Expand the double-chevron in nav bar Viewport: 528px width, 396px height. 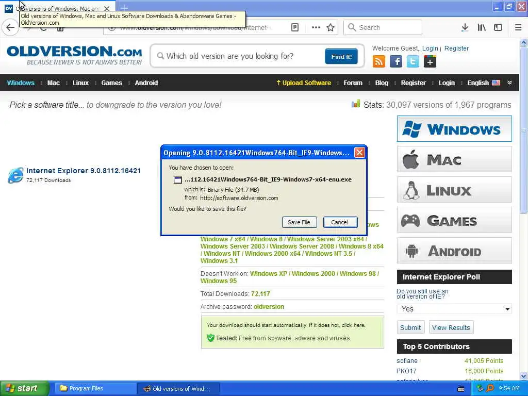coord(509,83)
